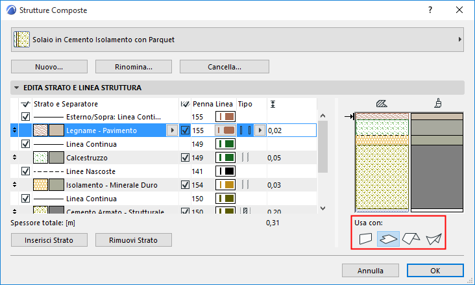The height and width of the screenshot is (285, 475).
Task: Click the Calcestruzzo layer type icon
Action: [x=245, y=157]
